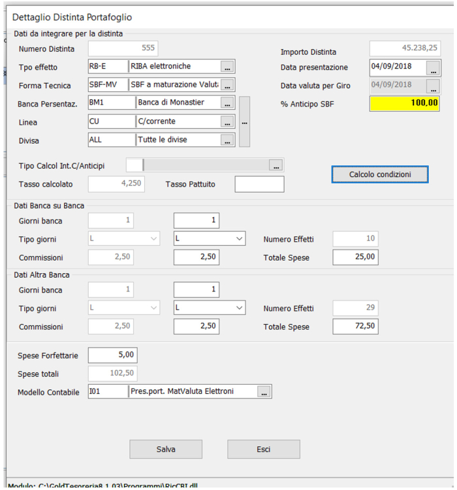457x490 pixels.
Task: Edit Totale Spese 25,00 field
Action: coord(355,257)
